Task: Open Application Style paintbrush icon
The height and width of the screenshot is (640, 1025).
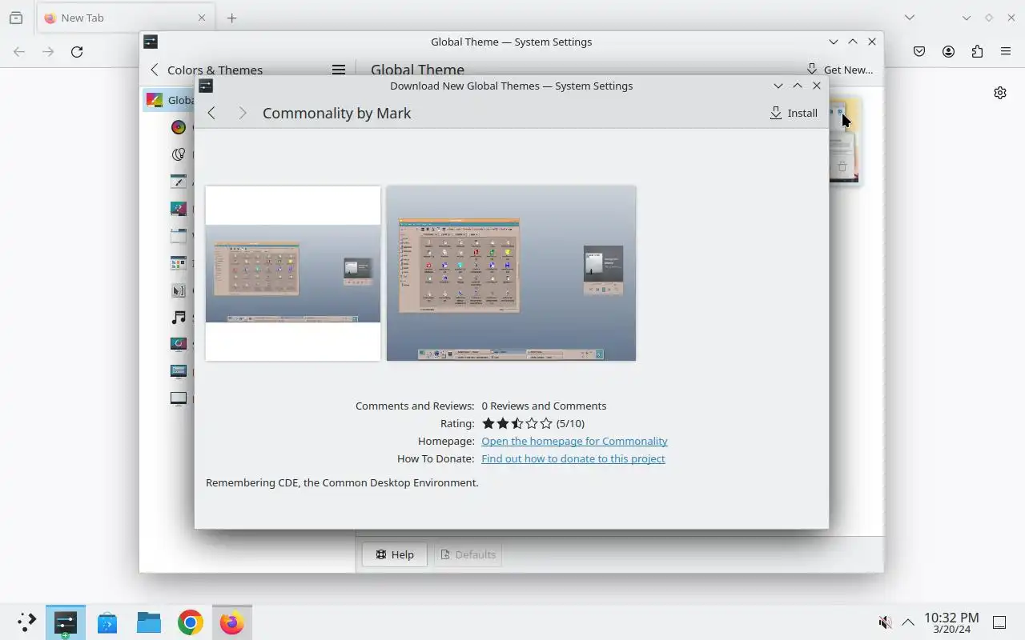Action: (179, 182)
